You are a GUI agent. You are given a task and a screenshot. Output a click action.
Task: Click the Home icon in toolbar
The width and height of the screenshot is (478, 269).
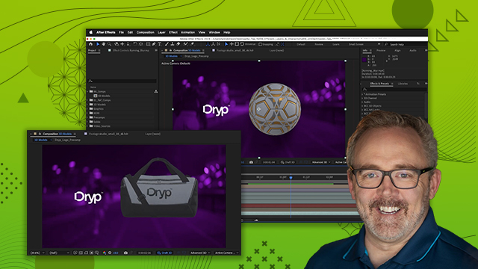[x=90, y=44]
